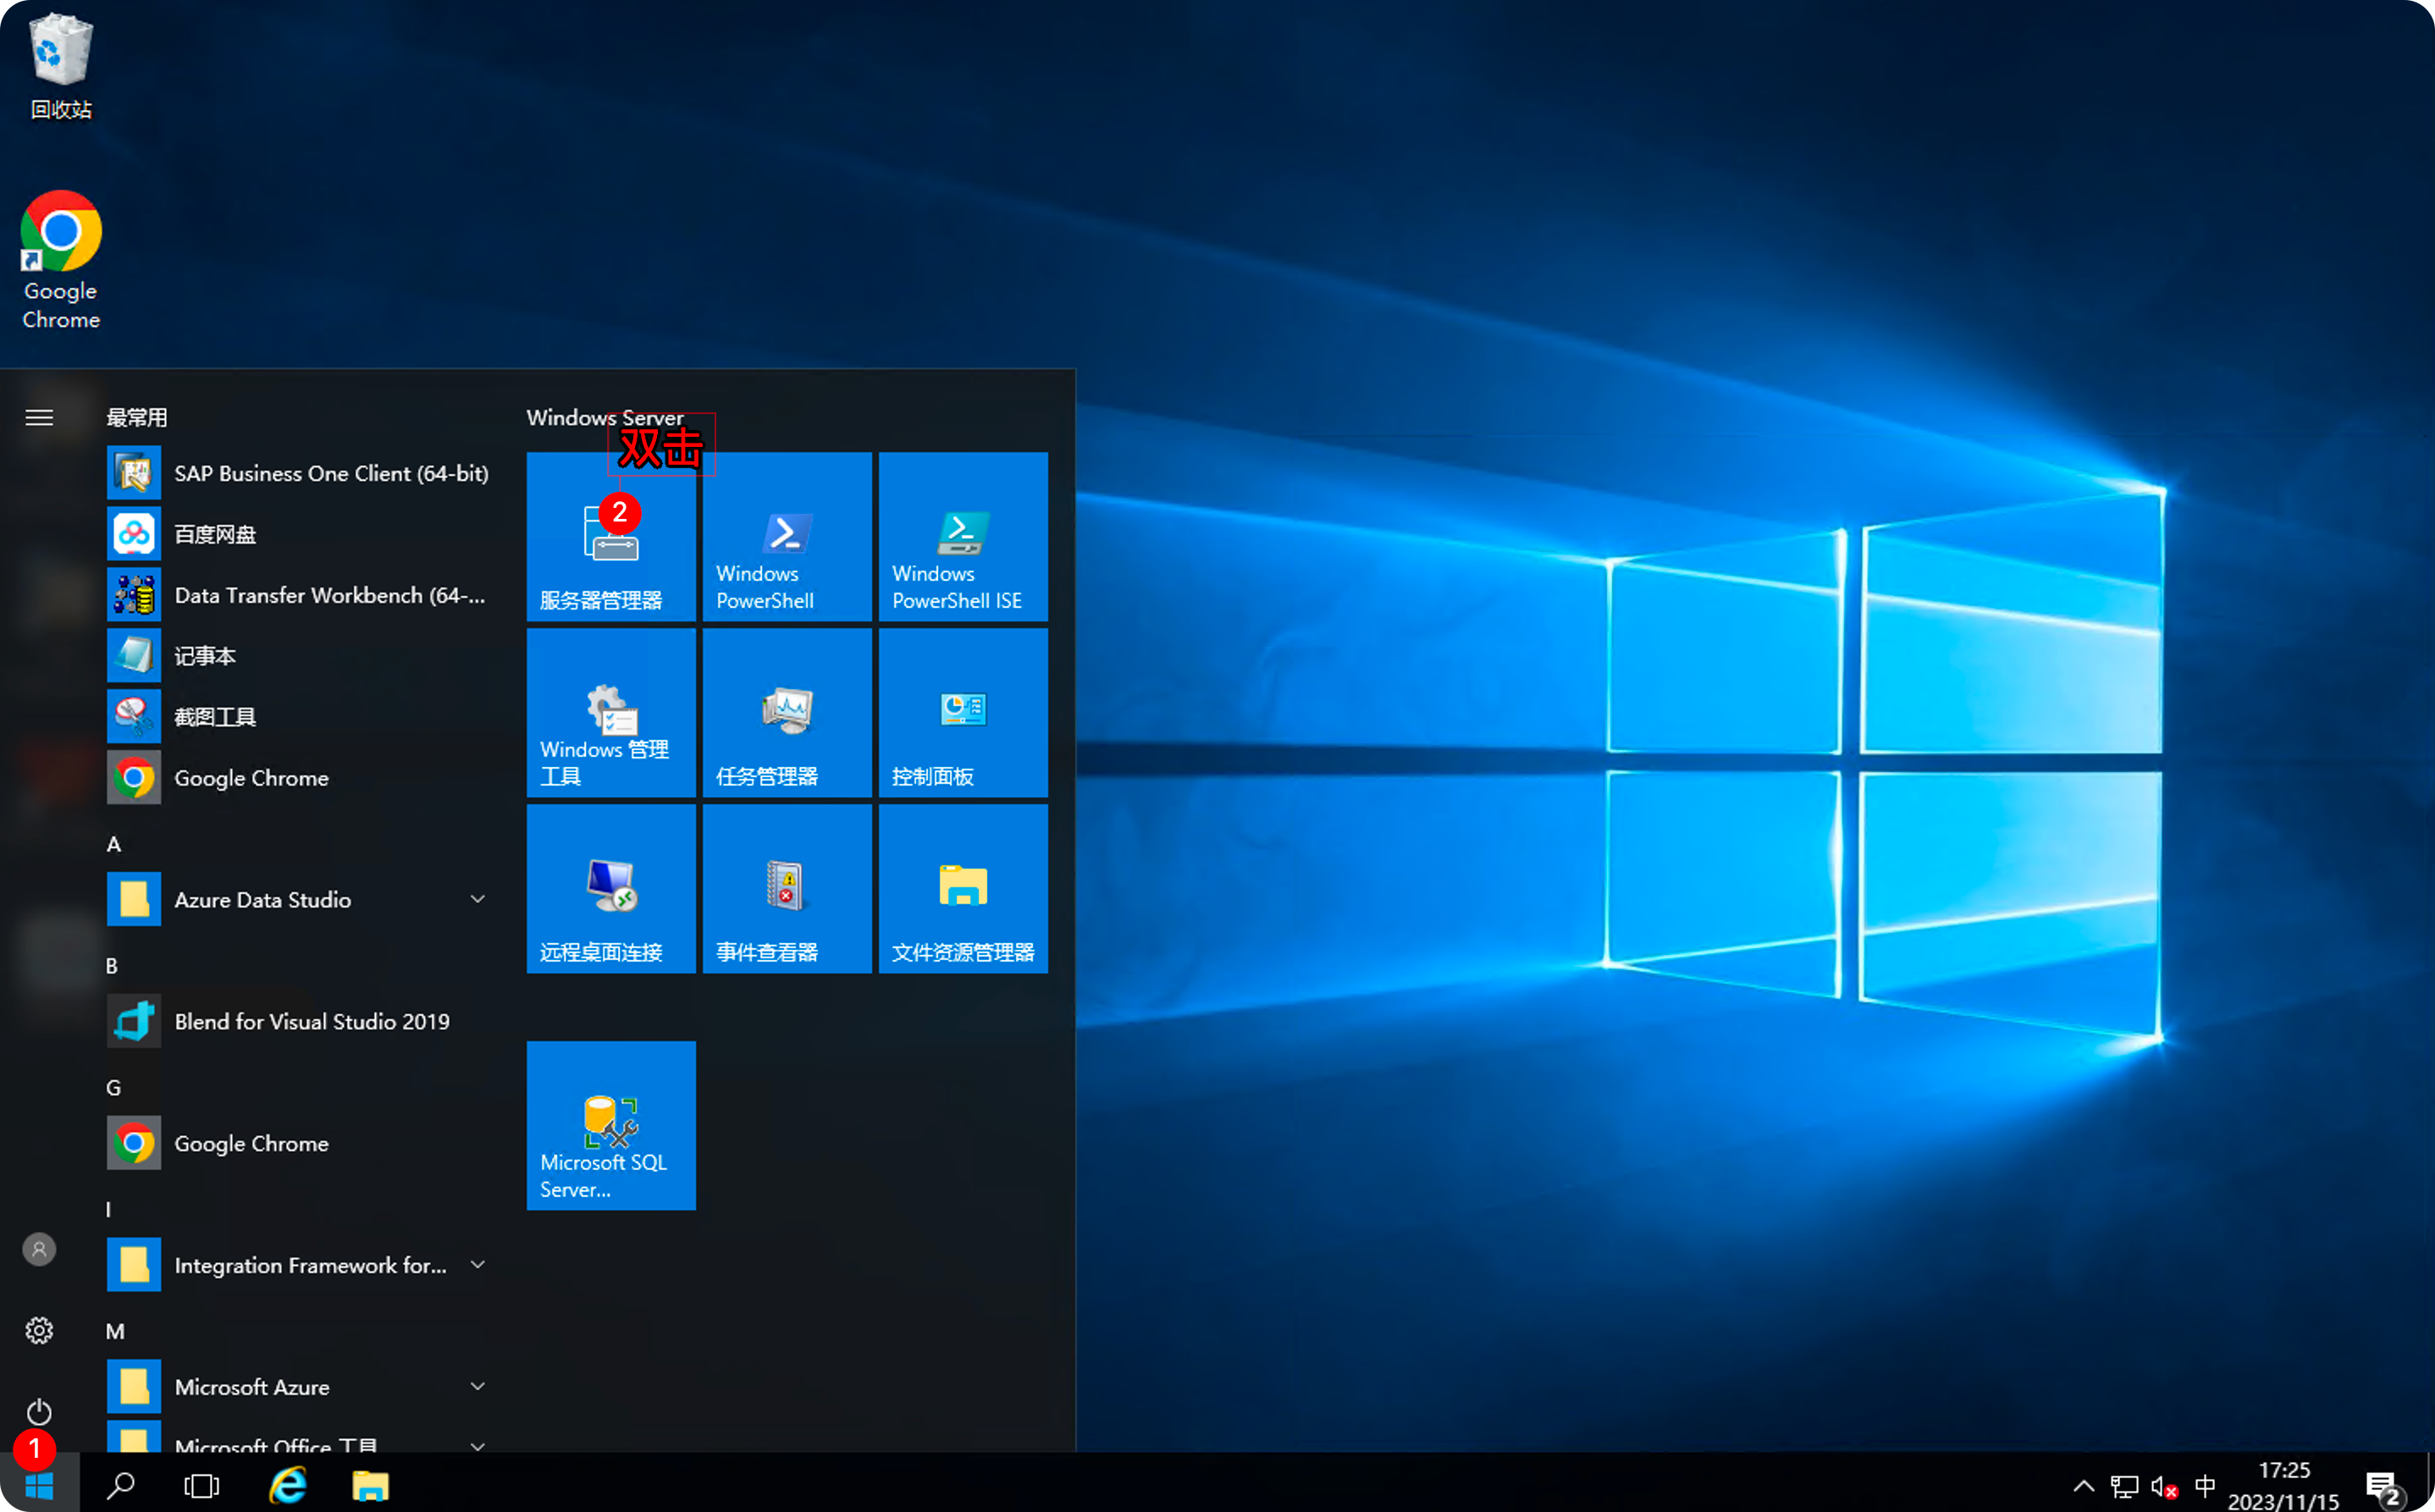Open the power options button
The image size is (2435, 1512).
coord(39,1411)
